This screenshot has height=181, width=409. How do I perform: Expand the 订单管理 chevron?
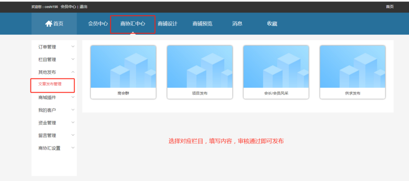[x=73, y=47]
